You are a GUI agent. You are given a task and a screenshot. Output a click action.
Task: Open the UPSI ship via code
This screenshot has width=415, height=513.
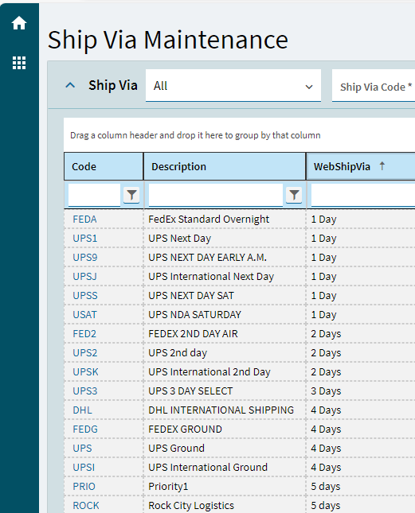click(x=84, y=467)
